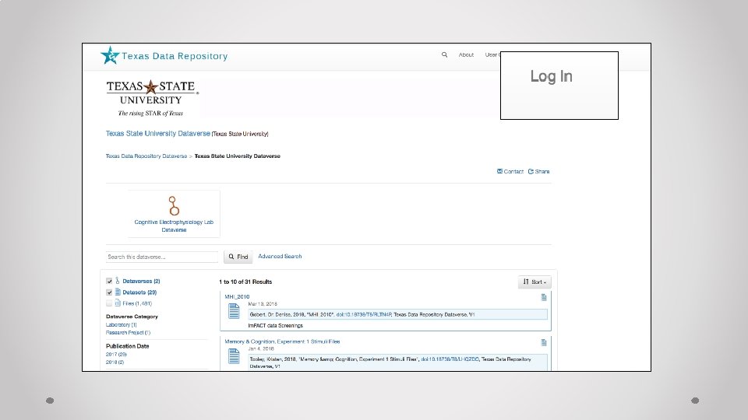The height and width of the screenshot is (420, 748).
Task: Open Advanced Search link
Action: pos(280,256)
